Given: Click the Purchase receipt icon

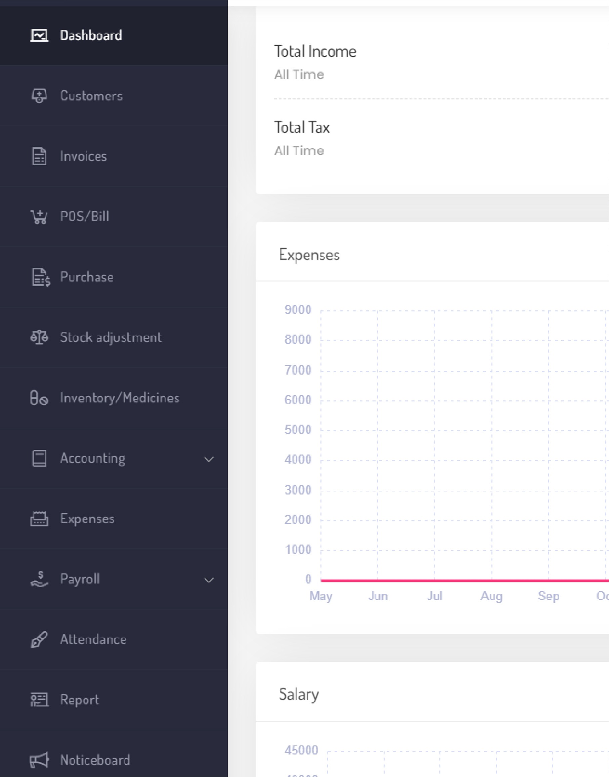Looking at the screenshot, I should pyautogui.click(x=41, y=277).
